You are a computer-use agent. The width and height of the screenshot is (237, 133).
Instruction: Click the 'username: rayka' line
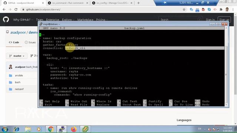pos(64,71)
